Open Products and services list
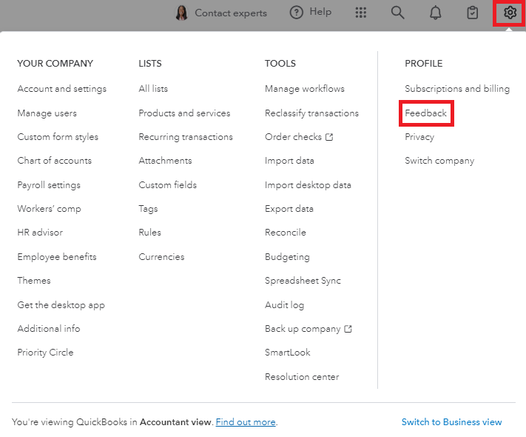This screenshot has width=526, height=437. [x=184, y=113]
